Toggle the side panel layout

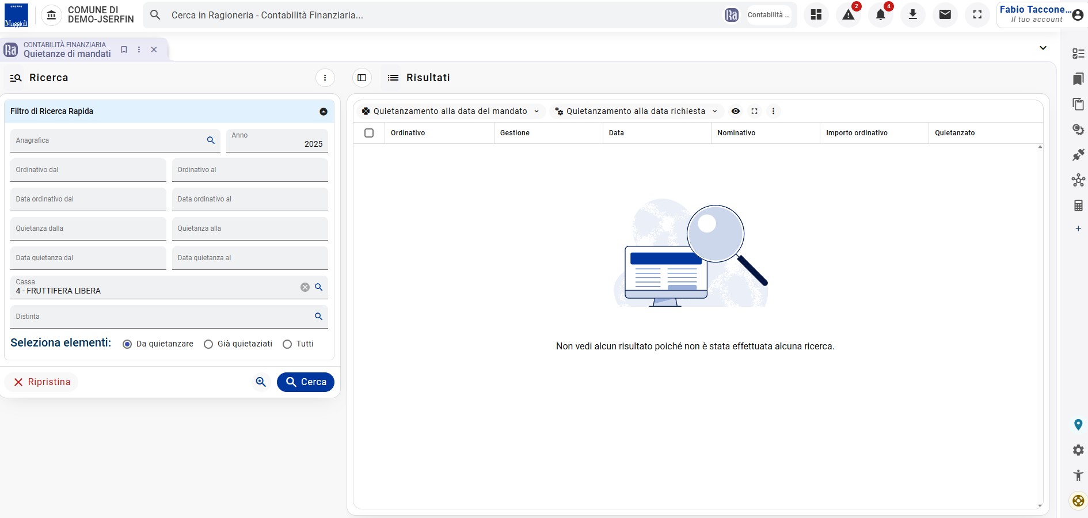click(362, 78)
